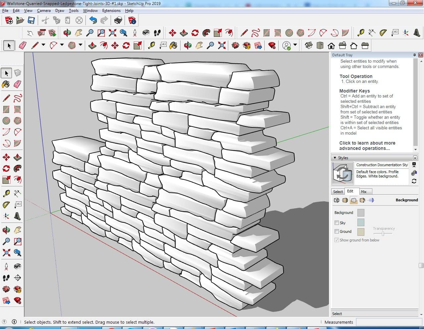Click the Paint Bucket tool
Screen dimensions: 424x329
(6, 84)
